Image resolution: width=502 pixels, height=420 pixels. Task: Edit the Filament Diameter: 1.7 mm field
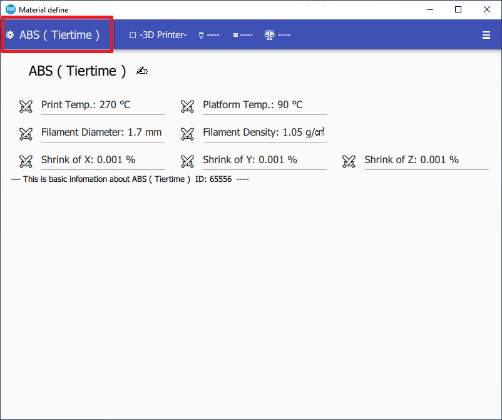pos(103,133)
